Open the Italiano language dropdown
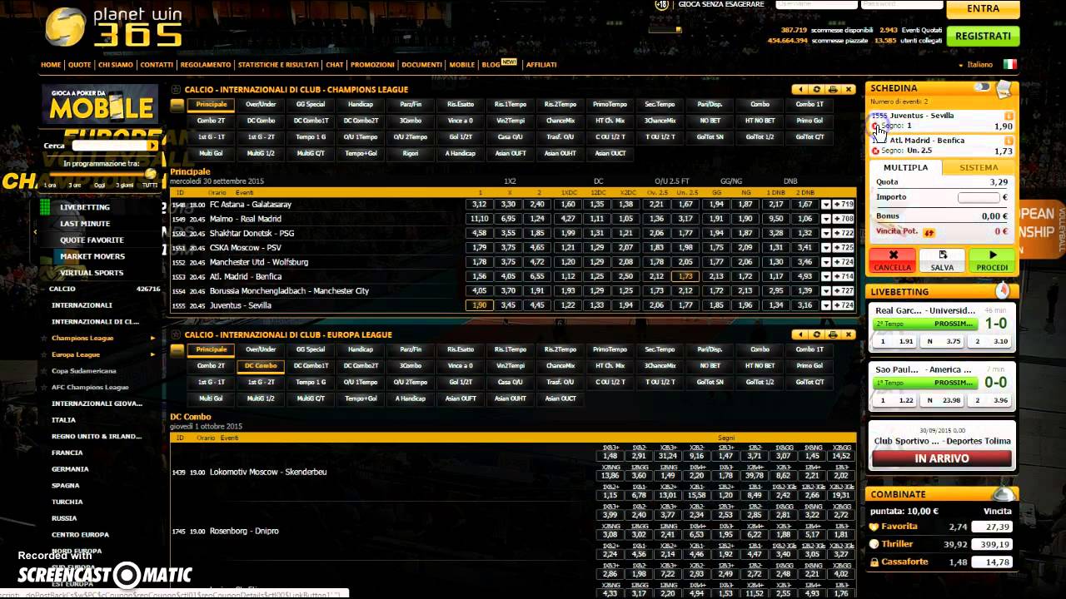Viewport: 1066px width, 599px height. pos(976,65)
